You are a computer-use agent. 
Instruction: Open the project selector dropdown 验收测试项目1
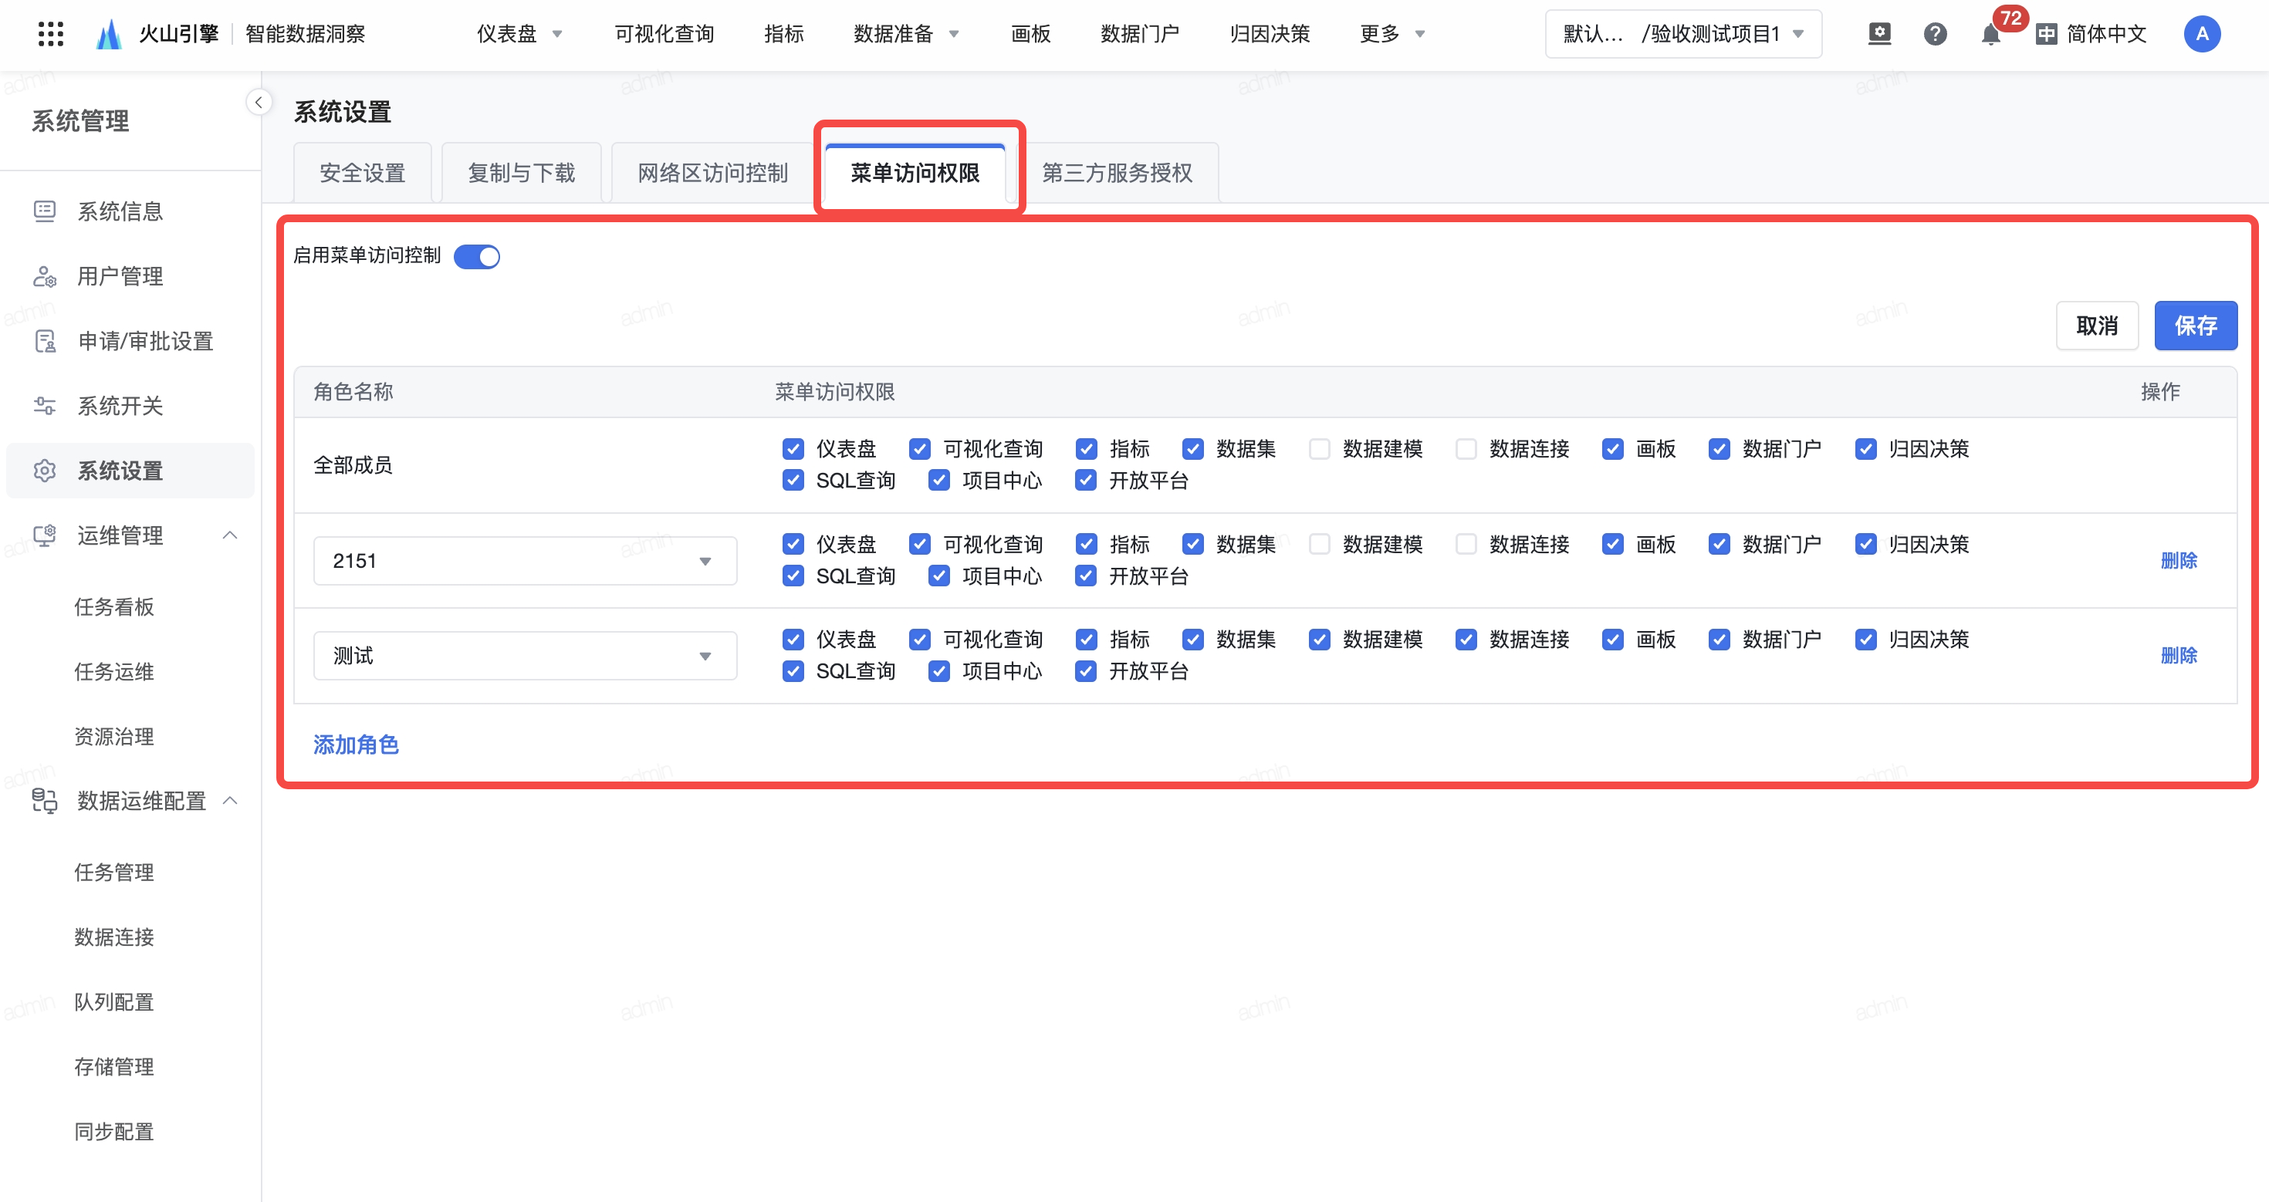[1682, 35]
